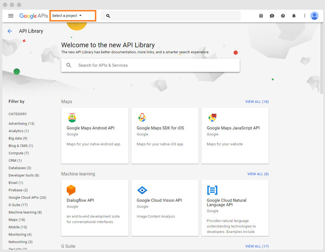Click the orange Dialogflow icon
The height and width of the screenshot is (252, 325).
pyautogui.click(x=71, y=190)
